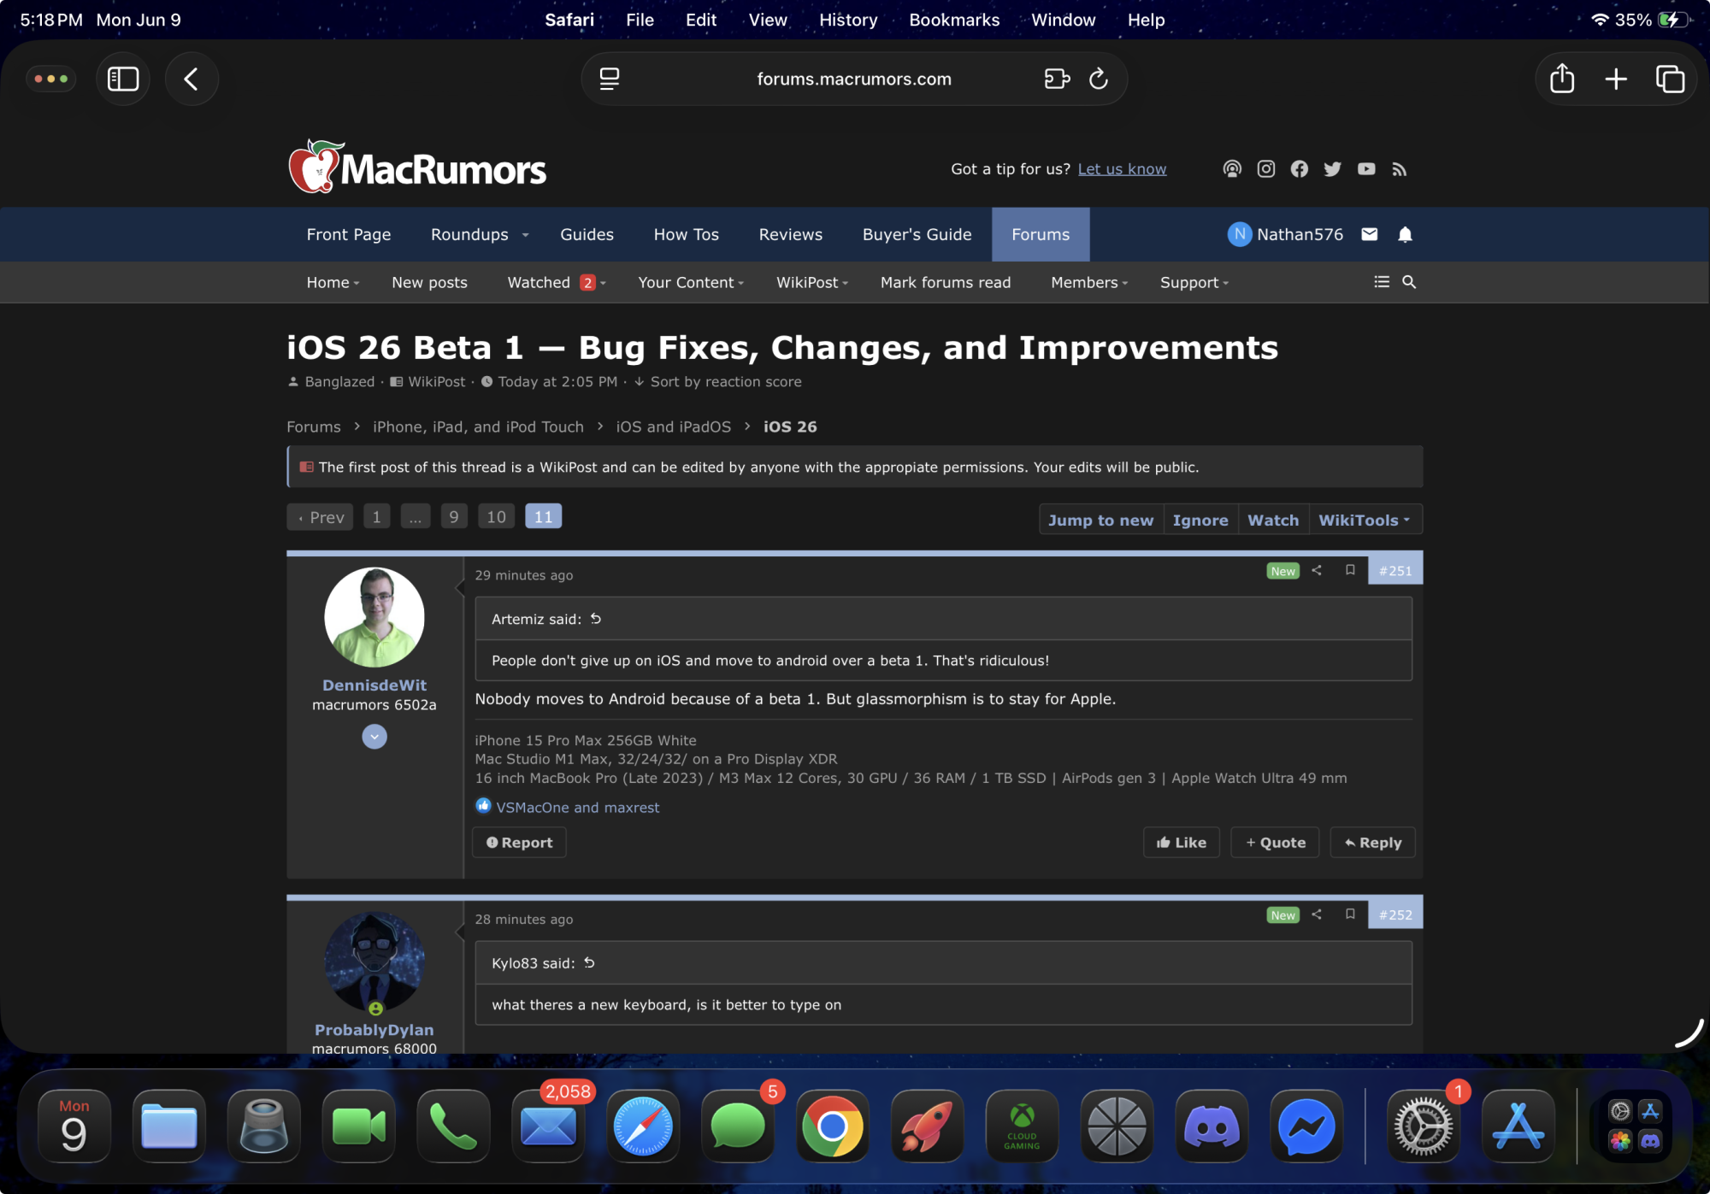Watch this thread

1273,520
